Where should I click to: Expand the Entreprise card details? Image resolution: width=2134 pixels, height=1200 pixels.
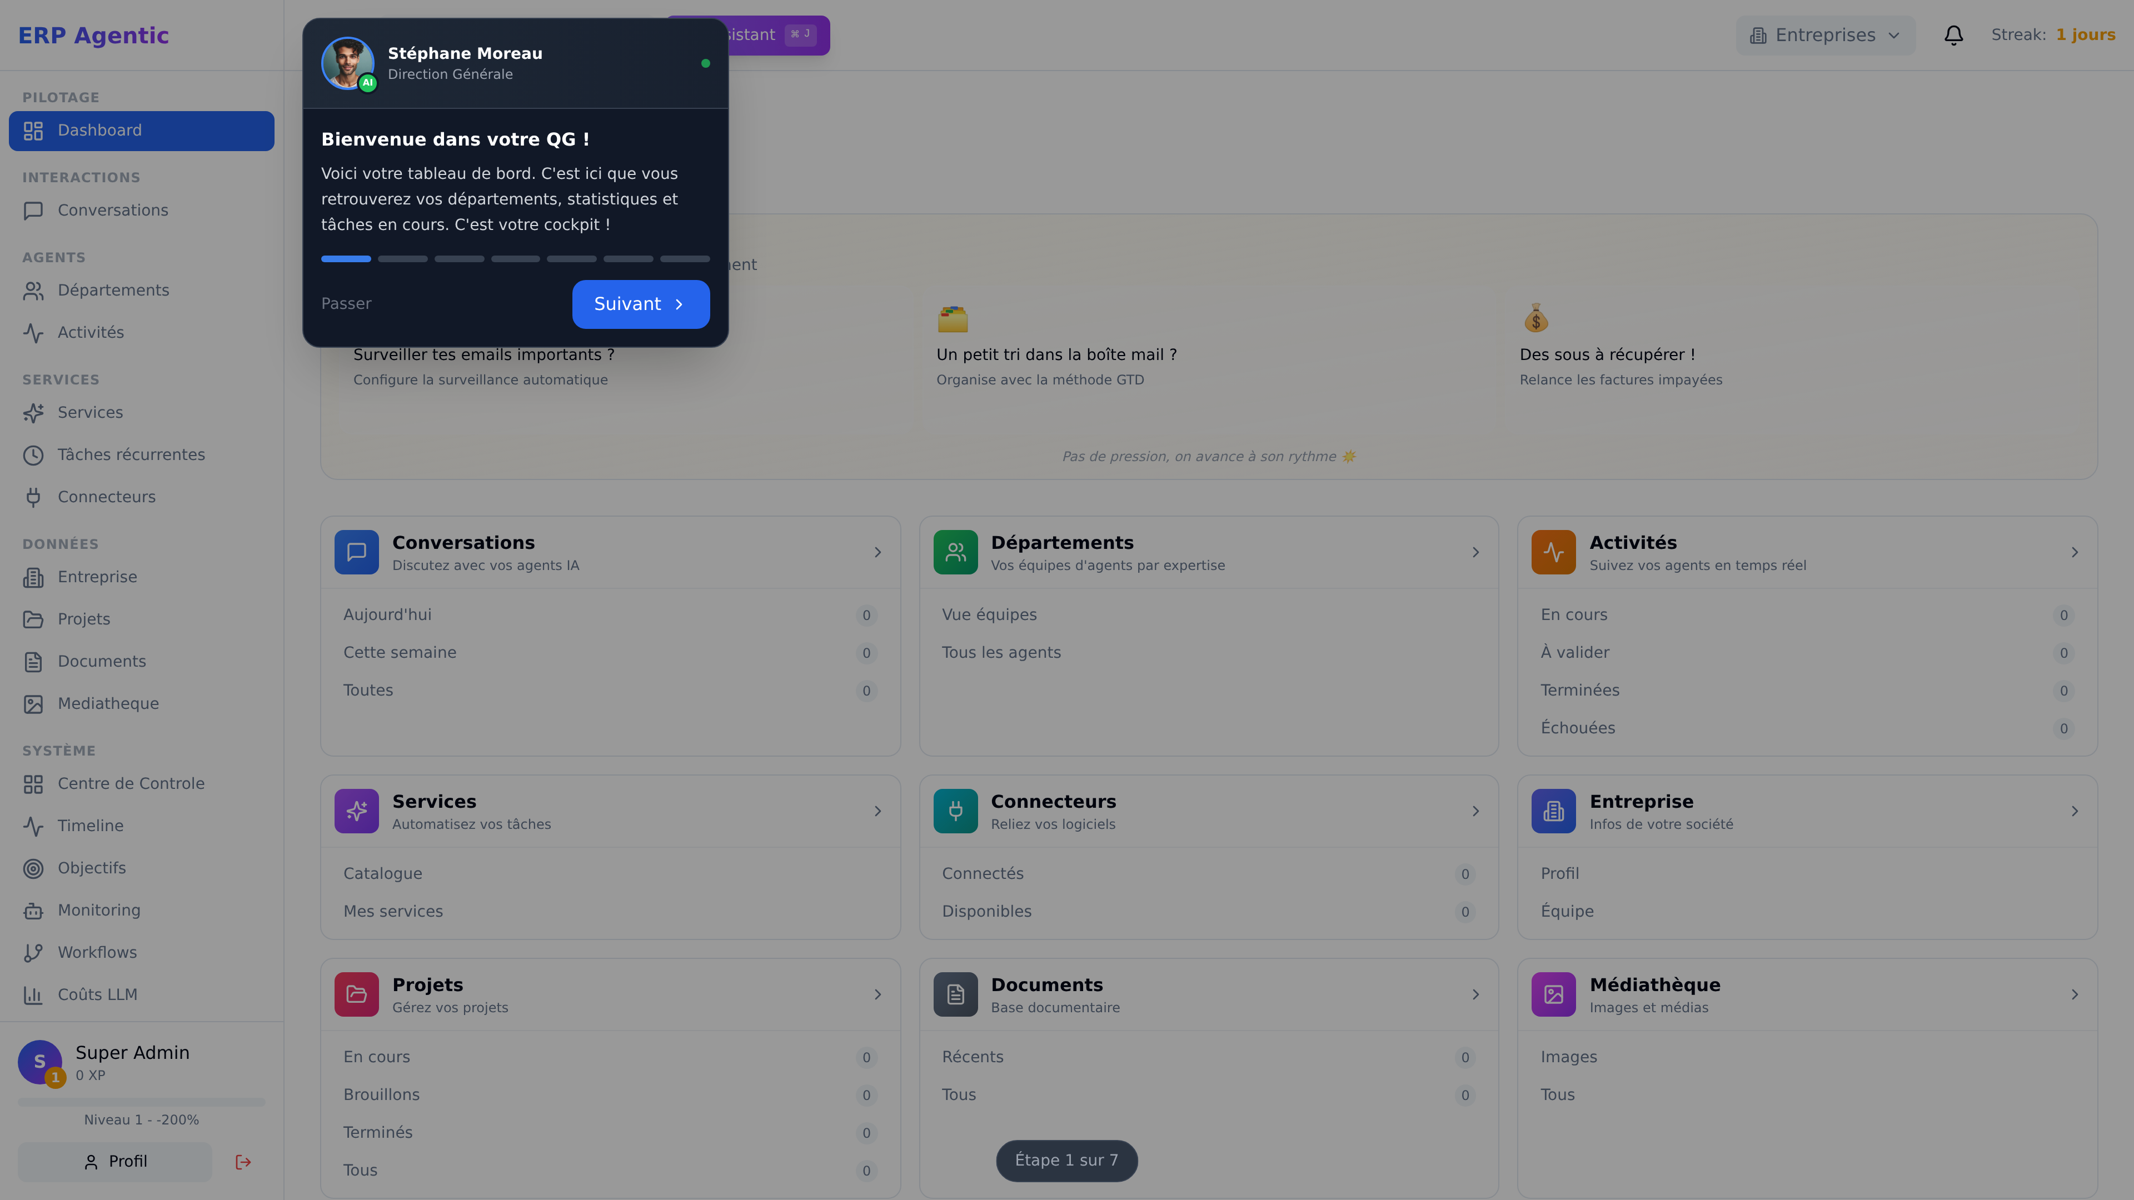pos(2075,812)
